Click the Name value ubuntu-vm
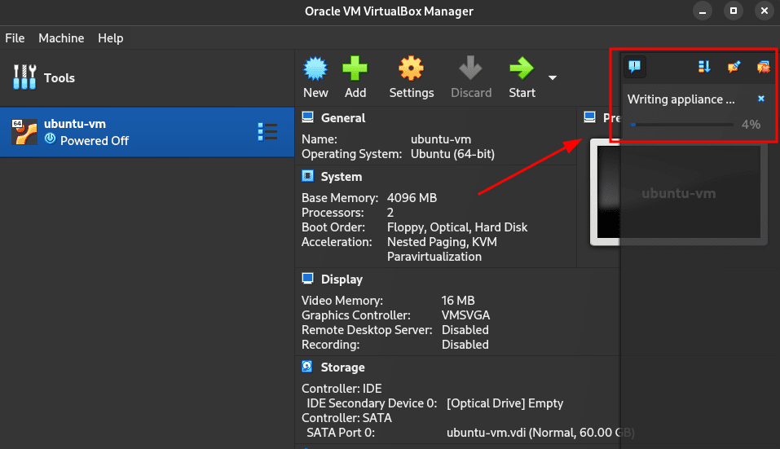The height and width of the screenshot is (449, 780). [x=441, y=139]
